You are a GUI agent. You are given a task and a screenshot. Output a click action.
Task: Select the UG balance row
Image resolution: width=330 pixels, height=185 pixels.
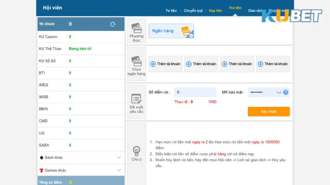coord(81,133)
